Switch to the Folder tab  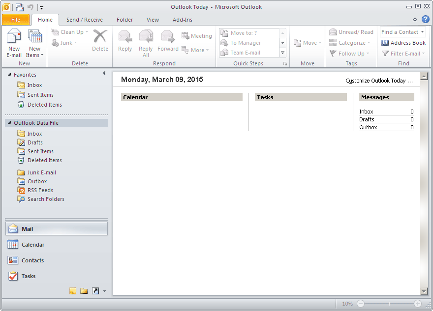[124, 20]
